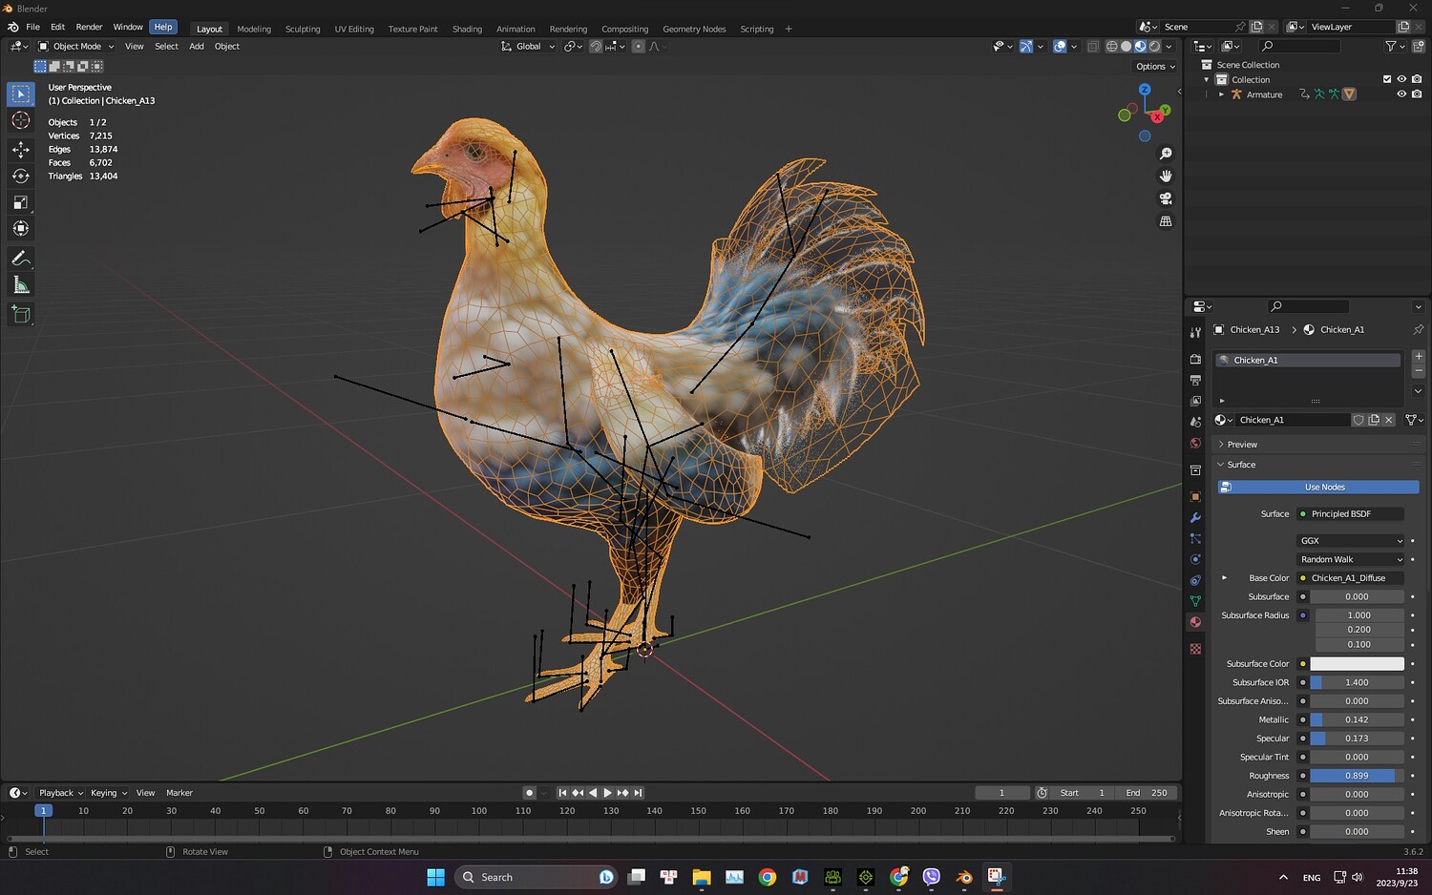Image resolution: width=1432 pixels, height=895 pixels.
Task: Click the Chicken_A1_Diffuse base color link
Action: [1350, 578]
